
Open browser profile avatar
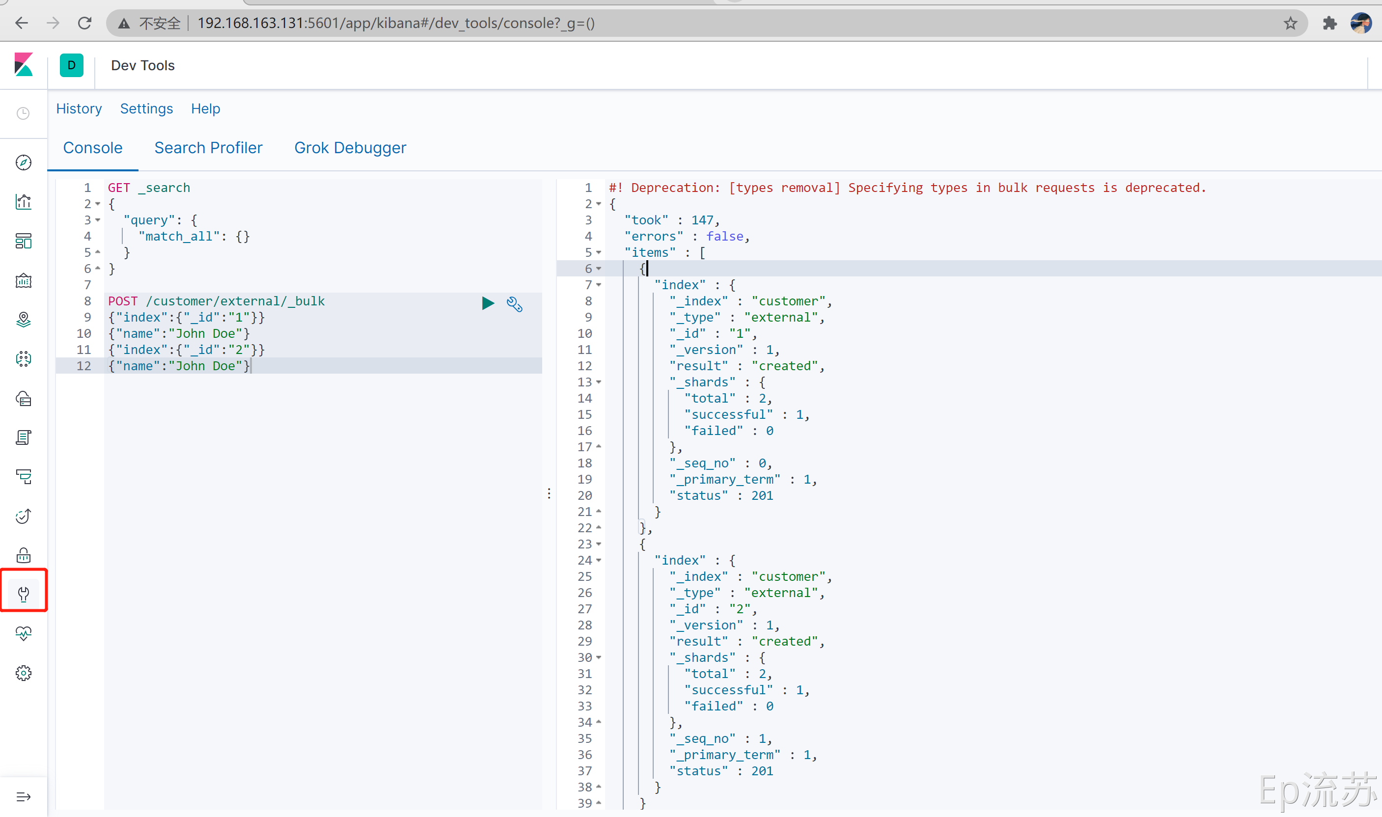point(1360,23)
